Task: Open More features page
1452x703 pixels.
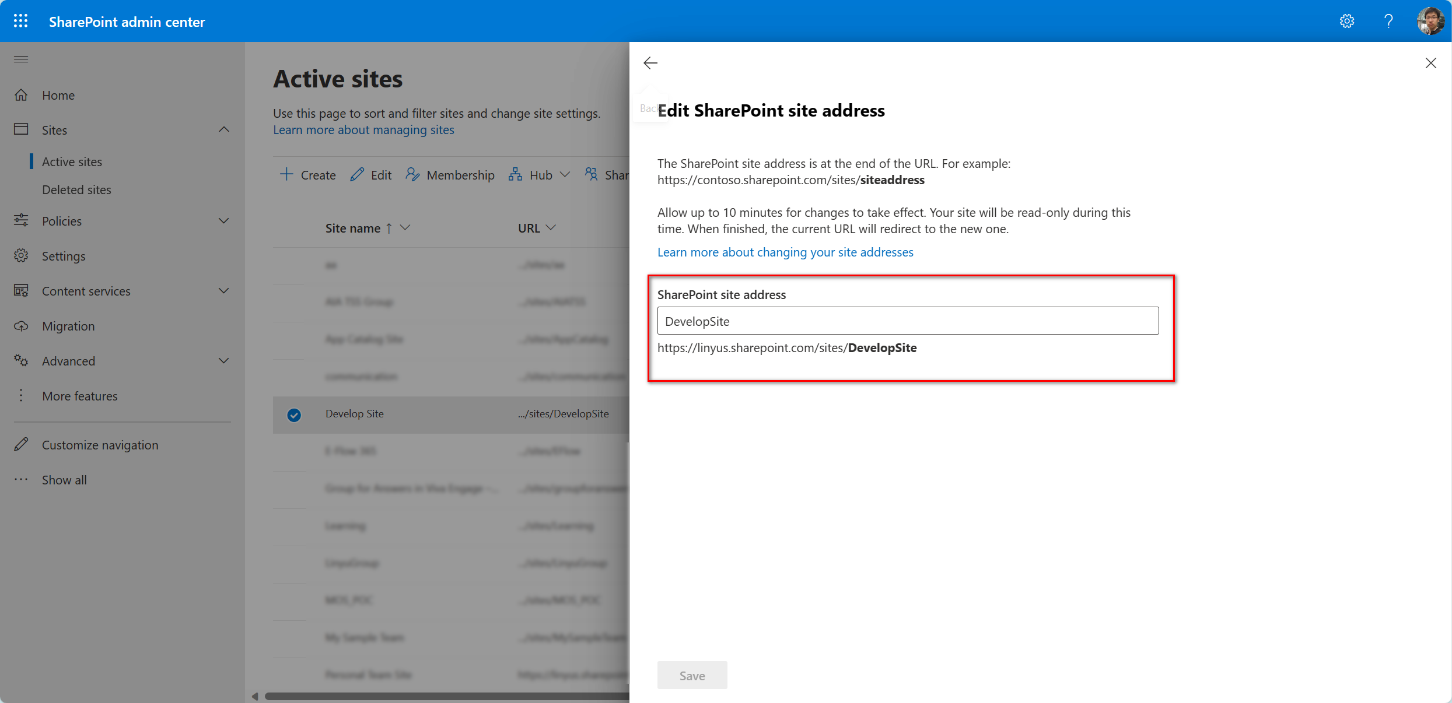Action: tap(80, 396)
